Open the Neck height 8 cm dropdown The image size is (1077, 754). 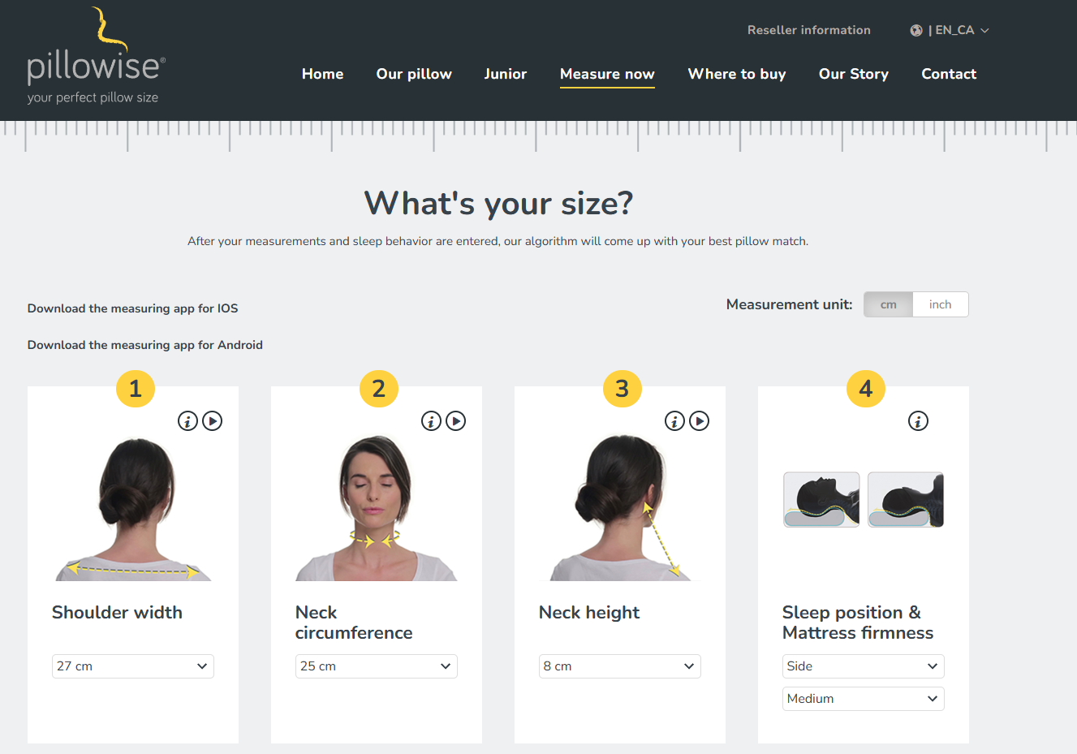coord(620,666)
